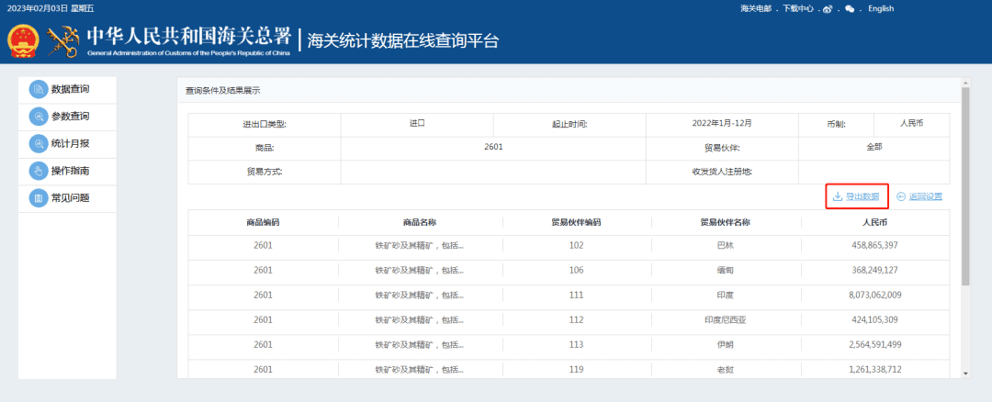Open the 下载中心 link
This screenshot has width=992, height=402.
pyautogui.click(x=798, y=9)
